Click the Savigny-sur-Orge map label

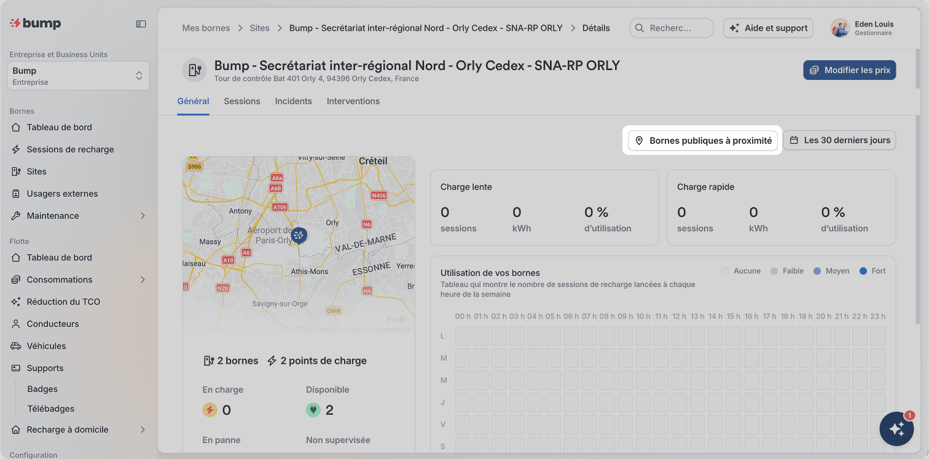[x=280, y=304]
